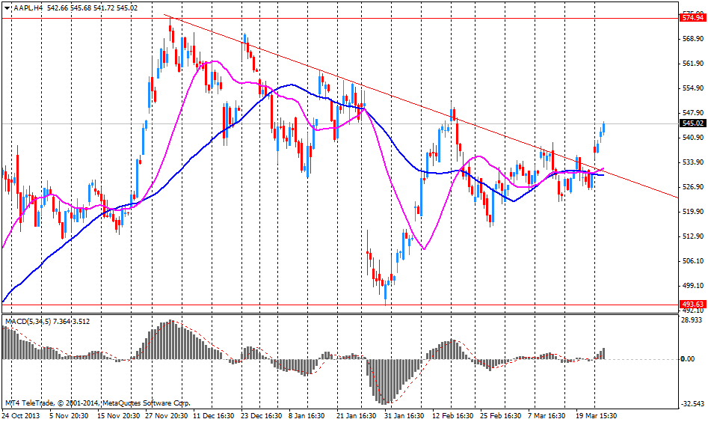Click the 5 Nov 20:30 time label
The image size is (708, 422).
coord(69,415)
